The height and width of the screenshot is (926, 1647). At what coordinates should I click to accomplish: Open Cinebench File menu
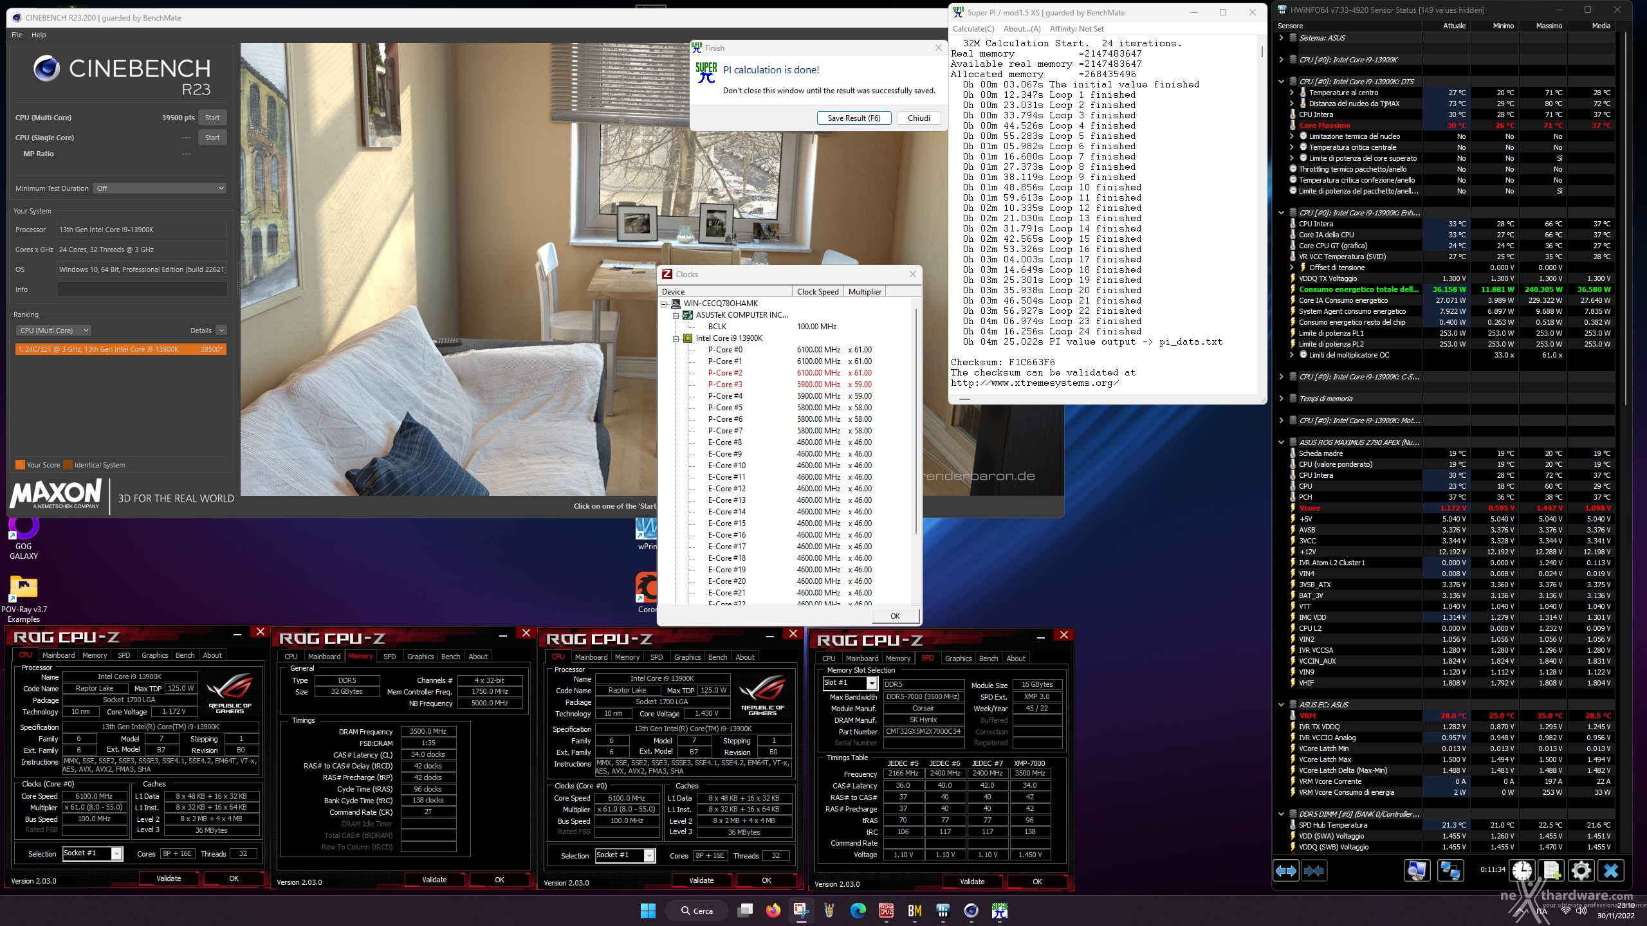pyautogui.click(x=17, y=35)
